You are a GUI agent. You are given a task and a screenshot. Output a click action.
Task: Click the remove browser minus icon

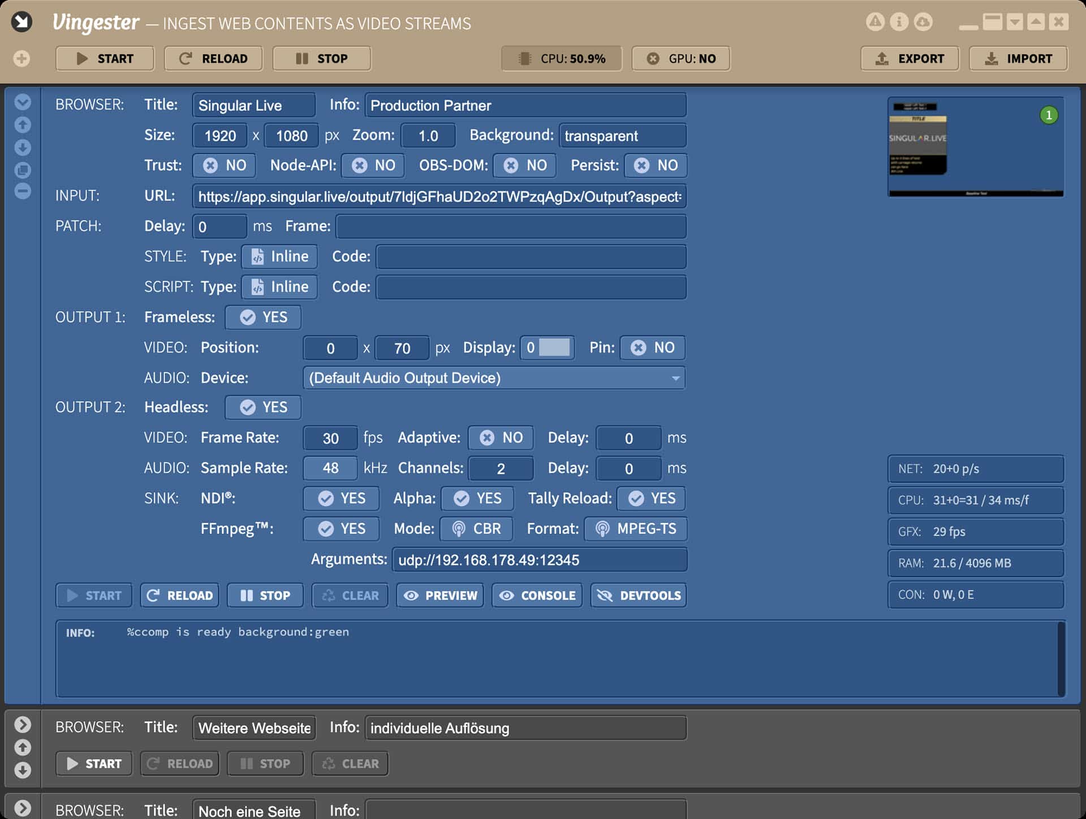(x=23, y=191)
